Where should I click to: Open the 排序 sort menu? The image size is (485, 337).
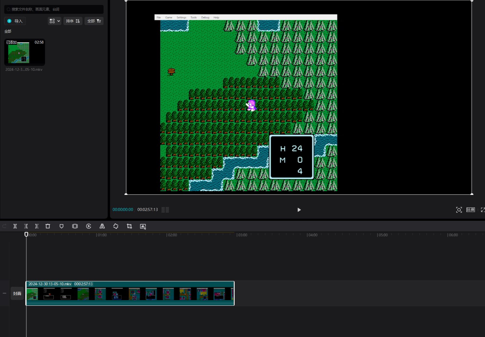[x=73, y=21]
